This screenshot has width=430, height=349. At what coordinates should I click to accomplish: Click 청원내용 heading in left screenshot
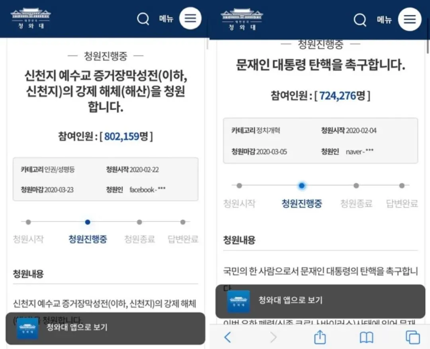(x=28, y=274)
